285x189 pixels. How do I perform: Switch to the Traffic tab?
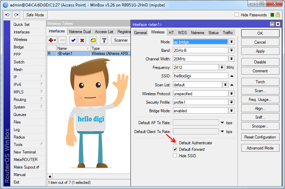pyautogui.click(x=228, y=33)
